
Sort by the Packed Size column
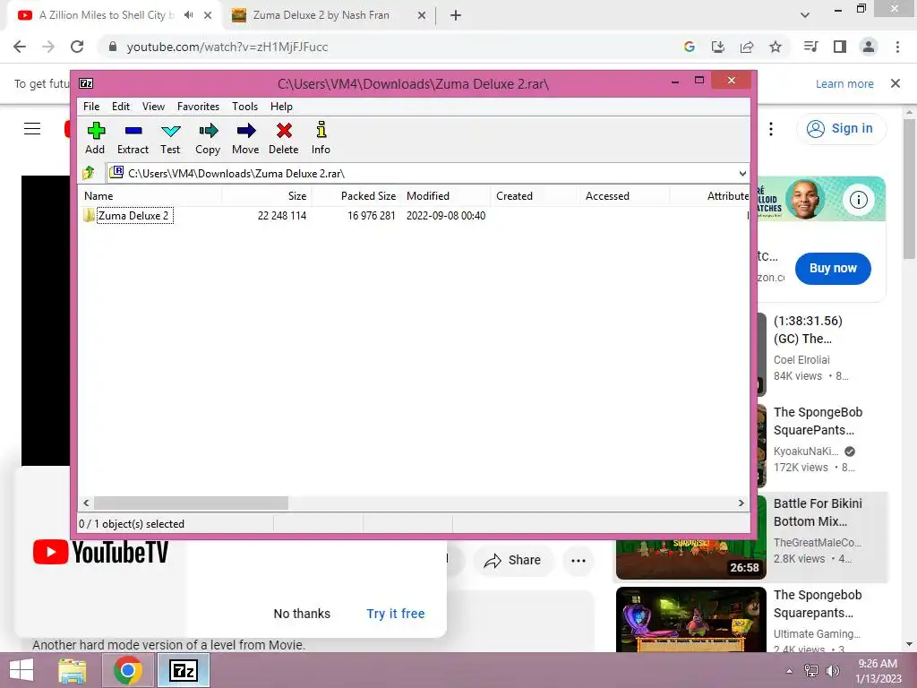pyautogui.click(x=356, y=196)
